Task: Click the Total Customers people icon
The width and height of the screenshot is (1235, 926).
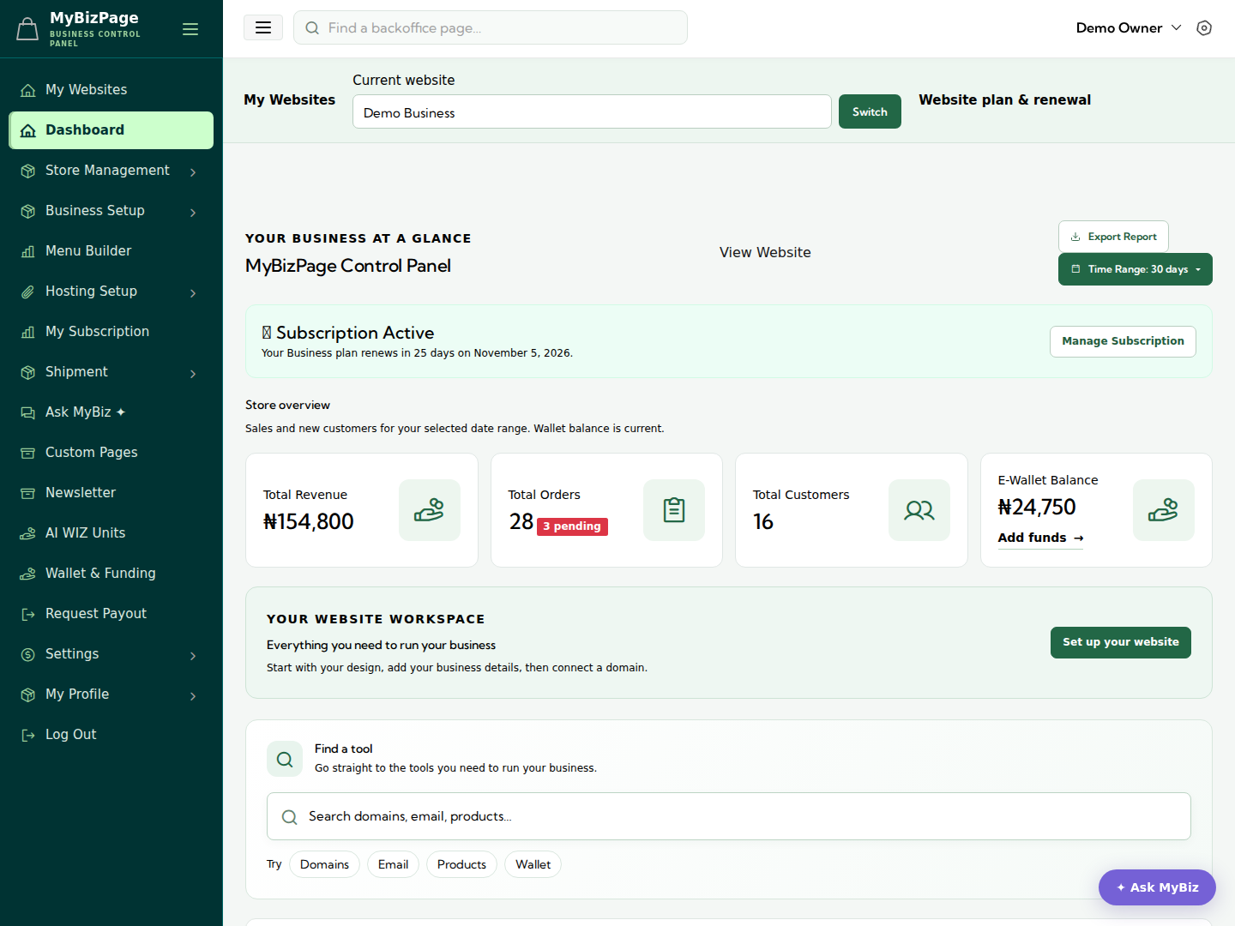Action: pyautogui.click(x=919, y=510)
